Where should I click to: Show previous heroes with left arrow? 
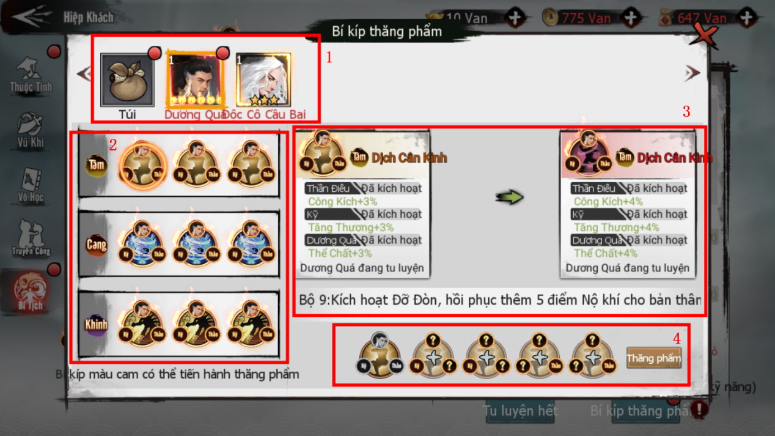point(84,73)
